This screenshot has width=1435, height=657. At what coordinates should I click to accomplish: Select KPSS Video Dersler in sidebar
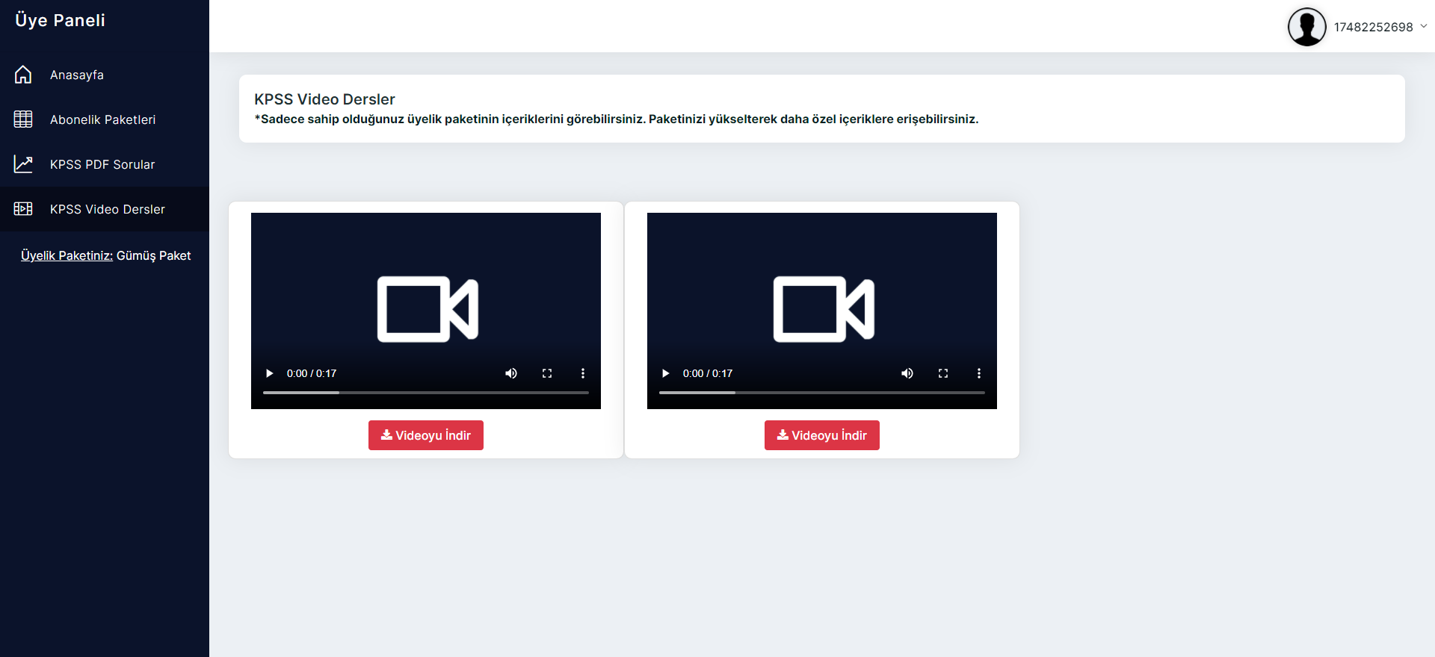click(x=105, y=209)
